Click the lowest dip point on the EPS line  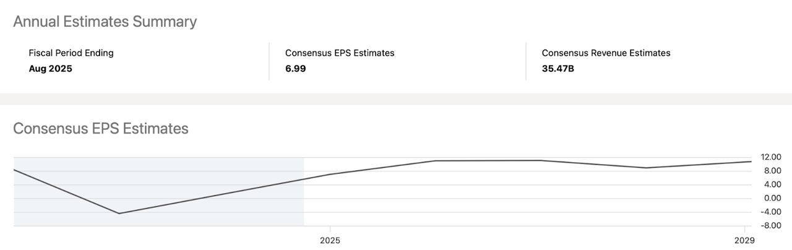[x=119, y=213]
